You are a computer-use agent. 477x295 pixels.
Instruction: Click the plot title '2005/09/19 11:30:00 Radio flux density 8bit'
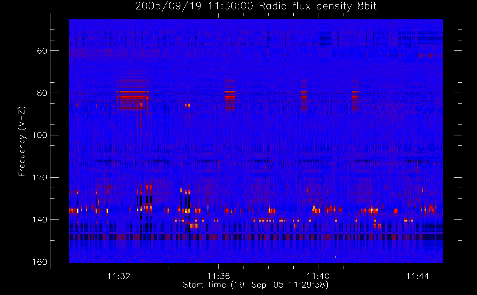[x=256, y=6]
